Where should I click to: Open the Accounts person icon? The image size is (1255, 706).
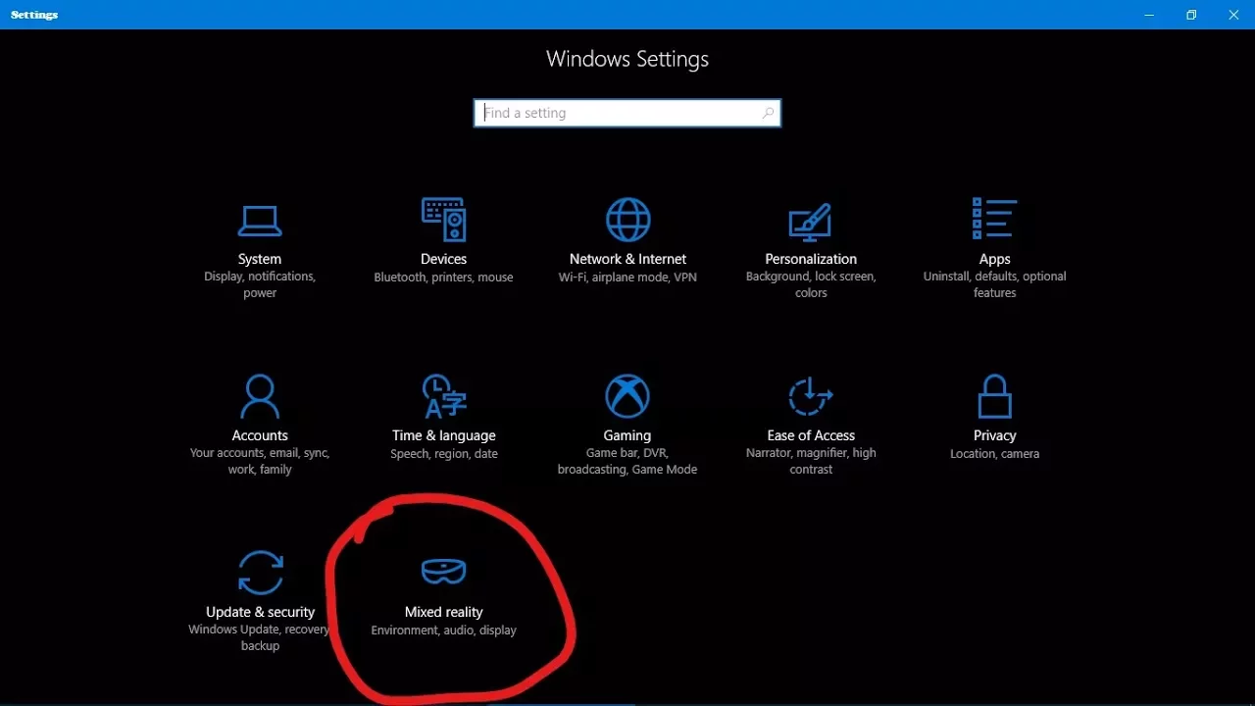coord(260,396)
